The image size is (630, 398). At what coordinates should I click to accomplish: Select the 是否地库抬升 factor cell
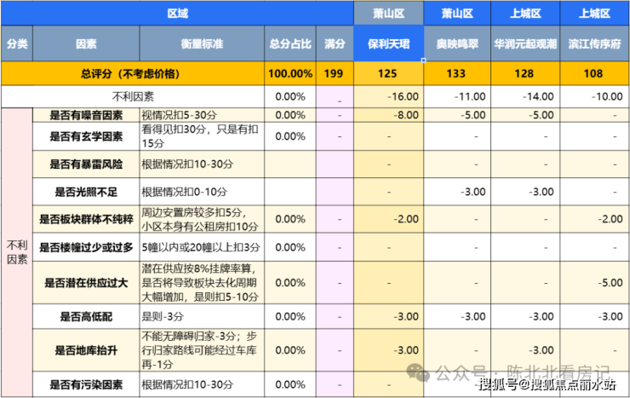tap(86, 350)
